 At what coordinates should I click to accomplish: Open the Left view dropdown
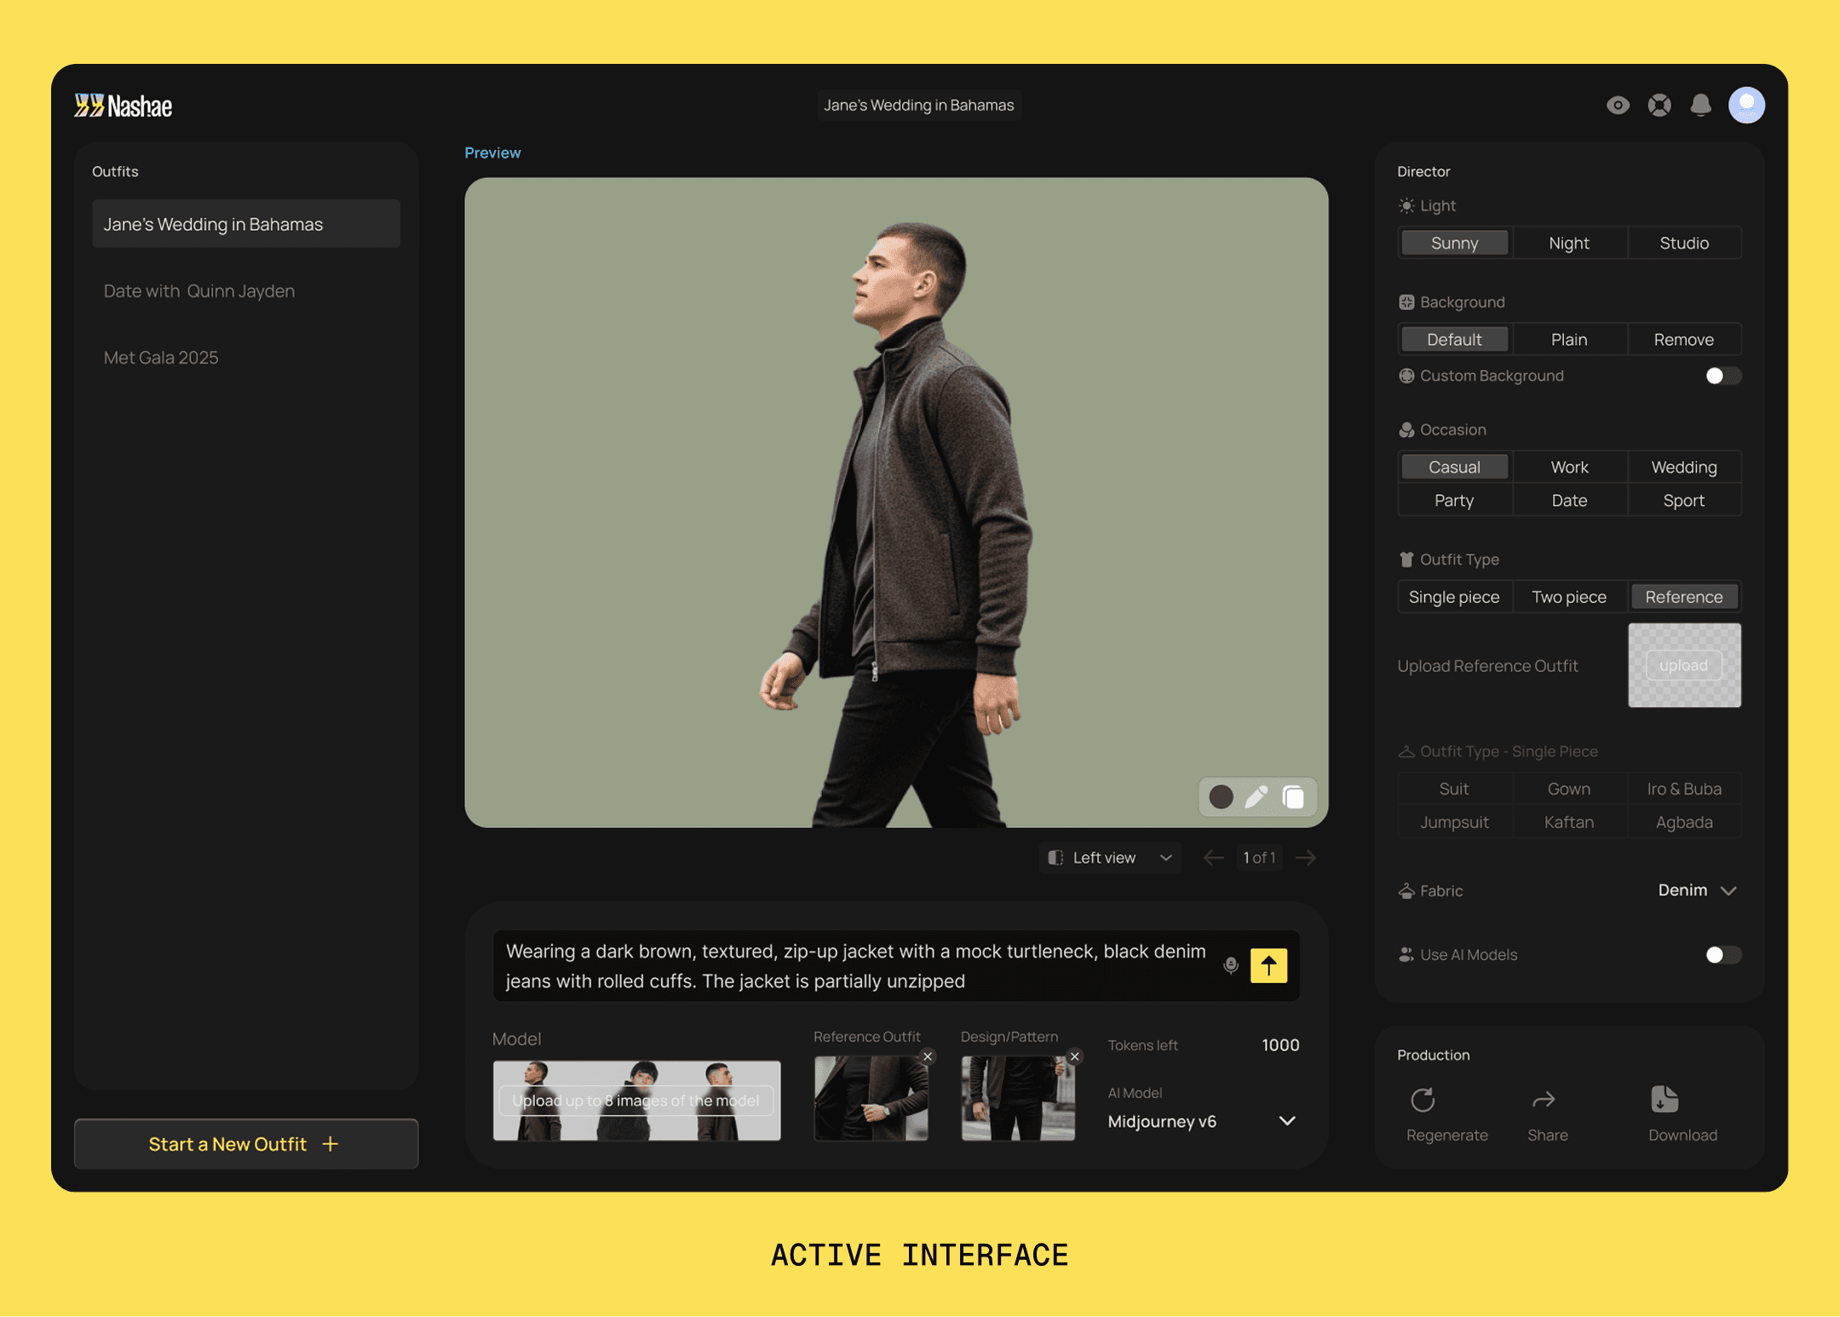(x=1110, y=857)
